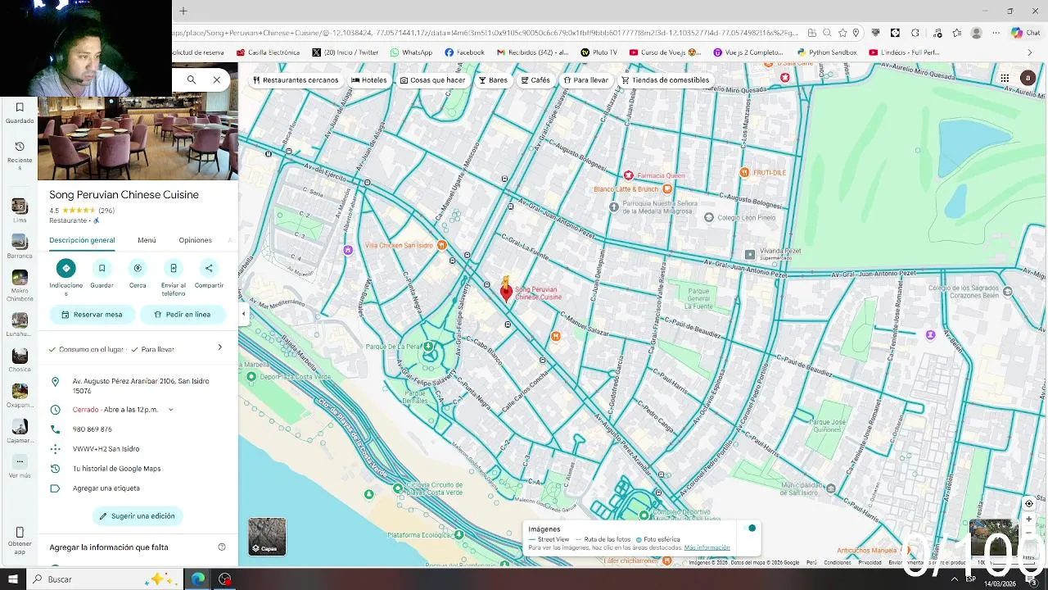Click the Blanco Latte & Brunch marker
Screen dimensions: 1048x590
pos(667,188)
